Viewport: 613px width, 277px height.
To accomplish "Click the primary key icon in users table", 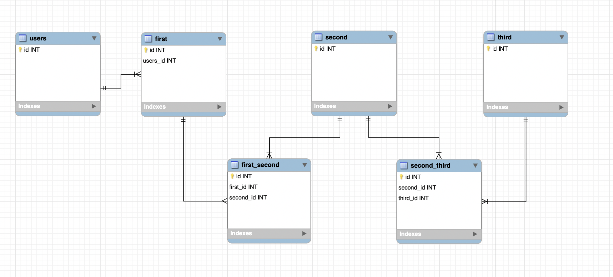I will [x=20, y=50].
